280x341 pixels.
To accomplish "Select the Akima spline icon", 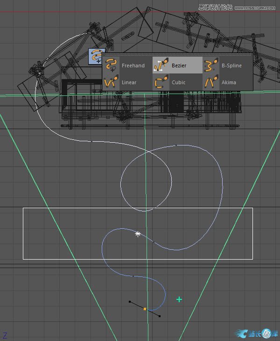I will pos(211,82).
